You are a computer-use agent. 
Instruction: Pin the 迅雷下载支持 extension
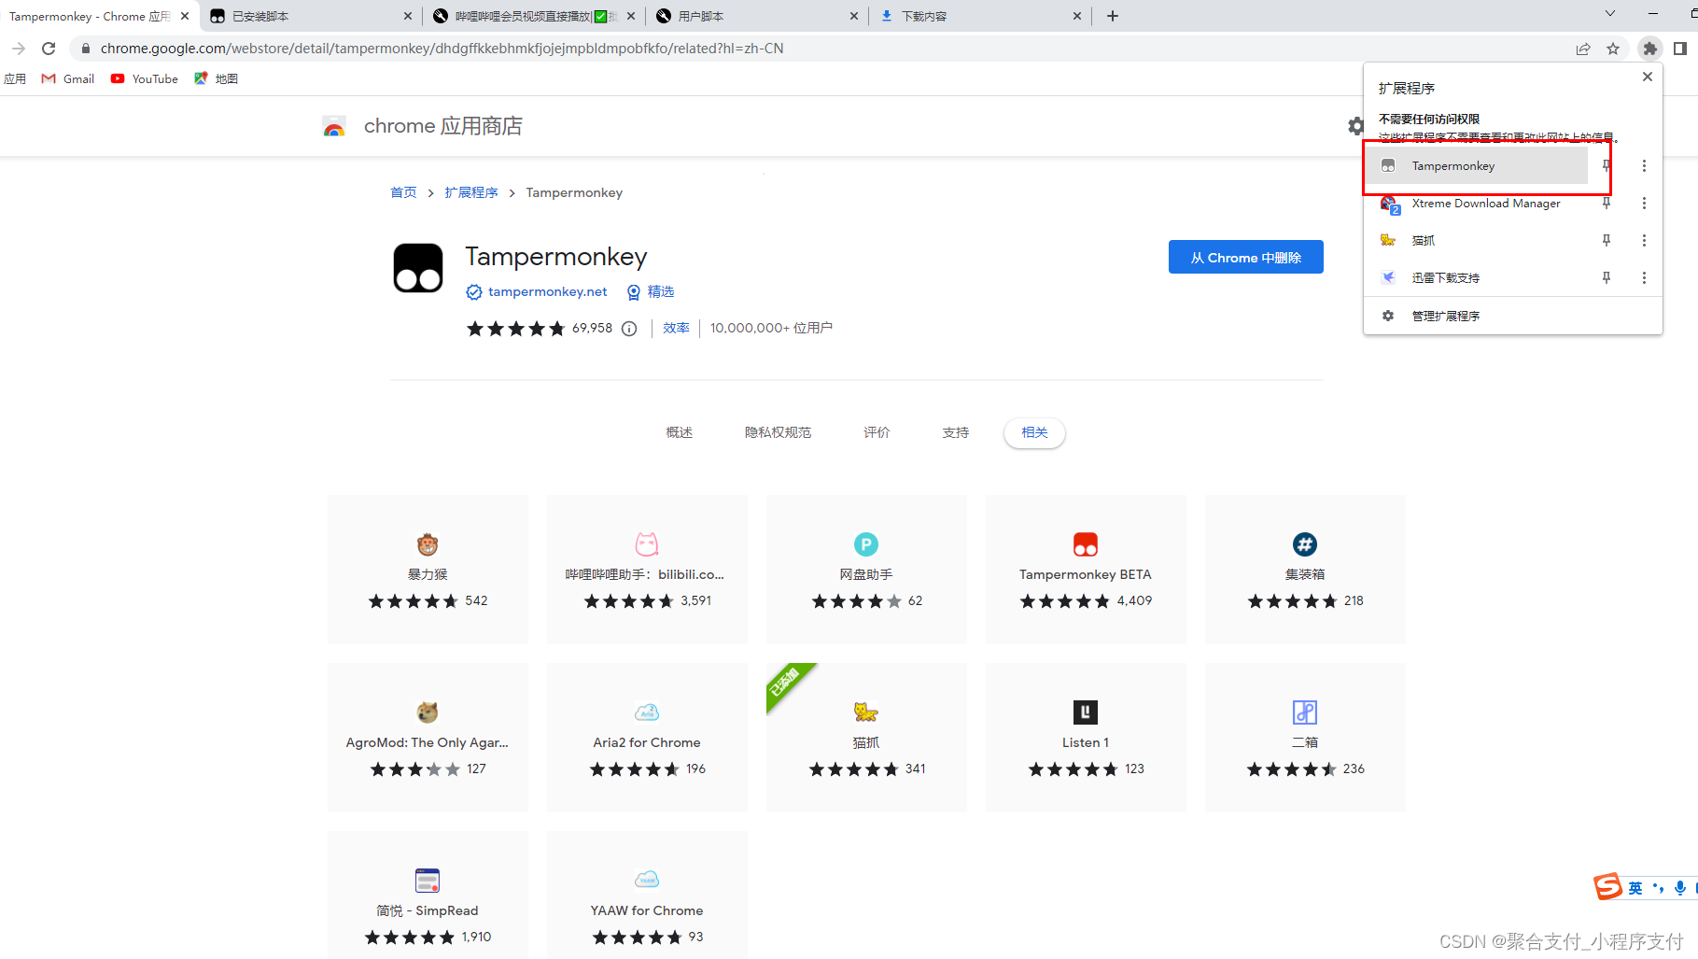pos(1607,277)
